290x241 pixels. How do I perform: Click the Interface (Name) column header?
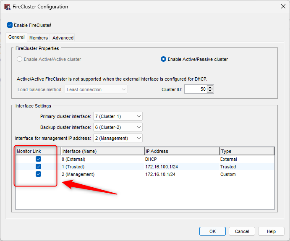103,151
